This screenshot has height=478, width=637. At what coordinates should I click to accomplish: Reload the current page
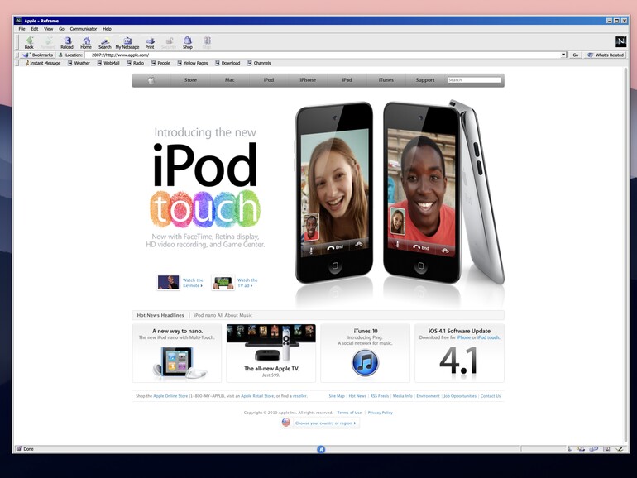pos(67,43)
